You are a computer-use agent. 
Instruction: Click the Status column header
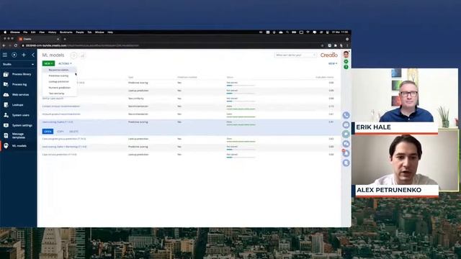click(230, 77)
